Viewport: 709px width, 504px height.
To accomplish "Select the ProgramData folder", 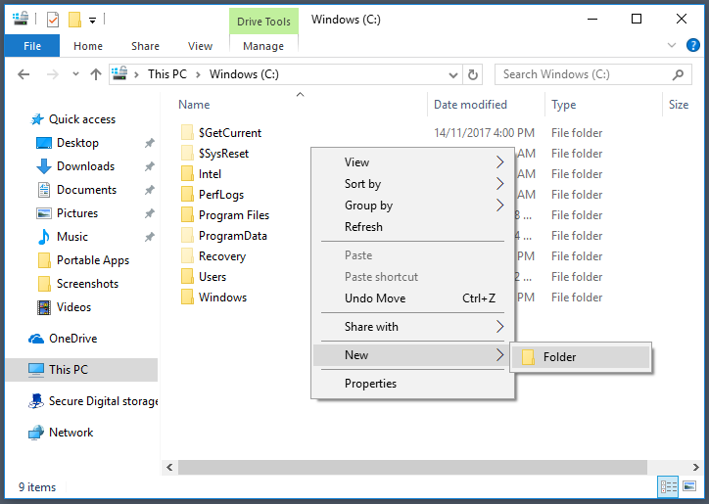I will click(232, 236).
